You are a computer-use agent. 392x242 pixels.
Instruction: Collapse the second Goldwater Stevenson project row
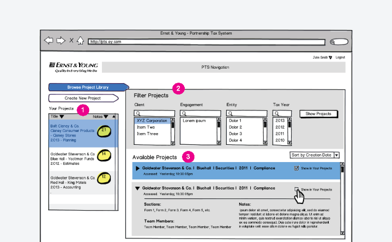point(137,188)
